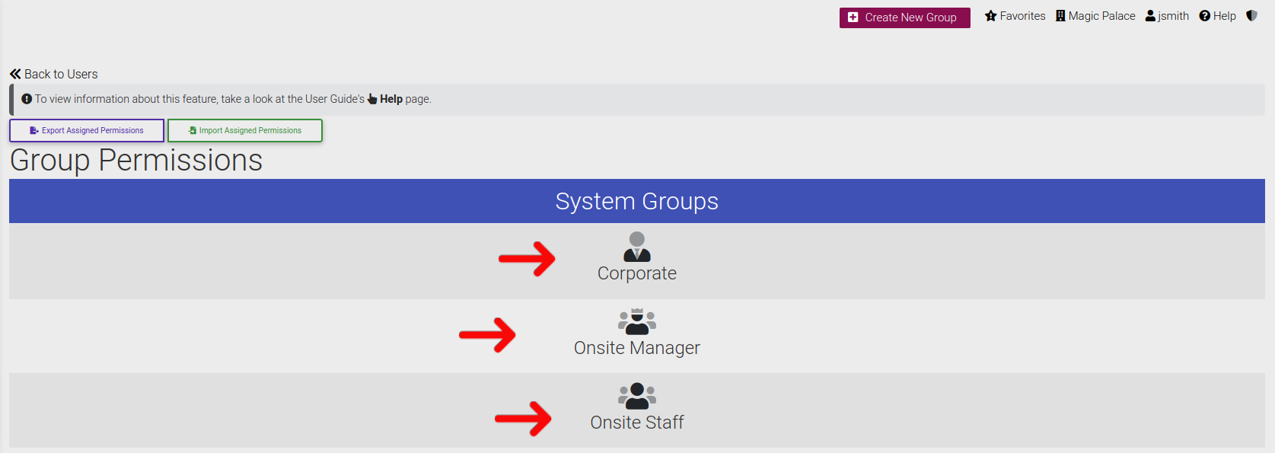Image resolution: width=1275 pixels, height=453 pixels.
Task: Click Export Assigned Permissions button
Action: click(87, 130)
